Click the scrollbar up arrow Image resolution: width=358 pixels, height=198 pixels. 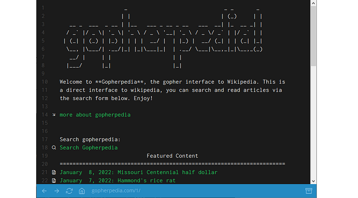click(x=313, y=3)
